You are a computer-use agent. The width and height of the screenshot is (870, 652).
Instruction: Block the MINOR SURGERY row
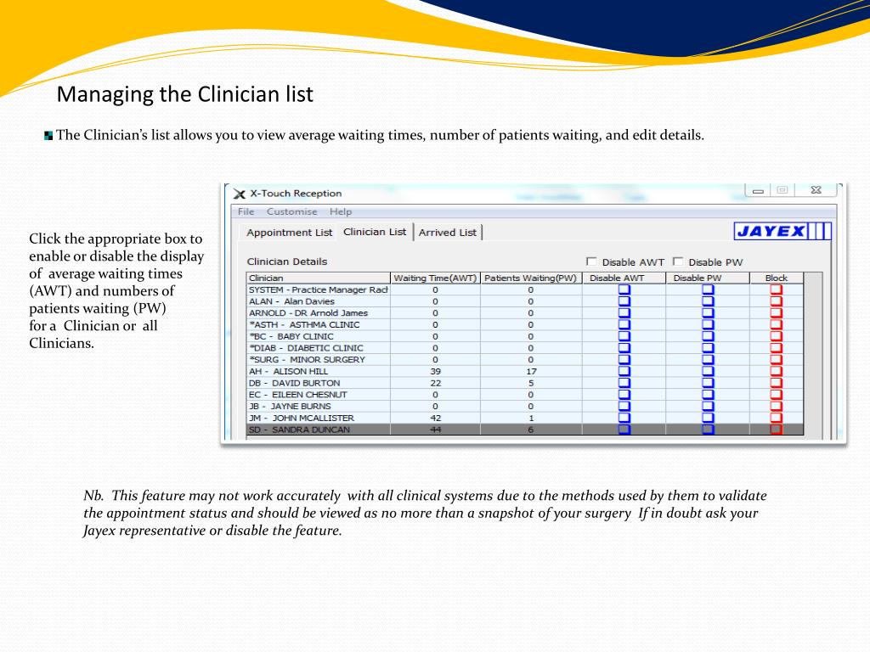point(776,359)
